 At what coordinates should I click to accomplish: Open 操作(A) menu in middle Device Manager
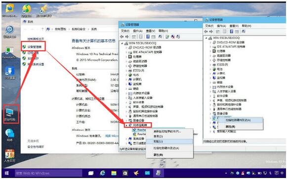tap(138, 31)
